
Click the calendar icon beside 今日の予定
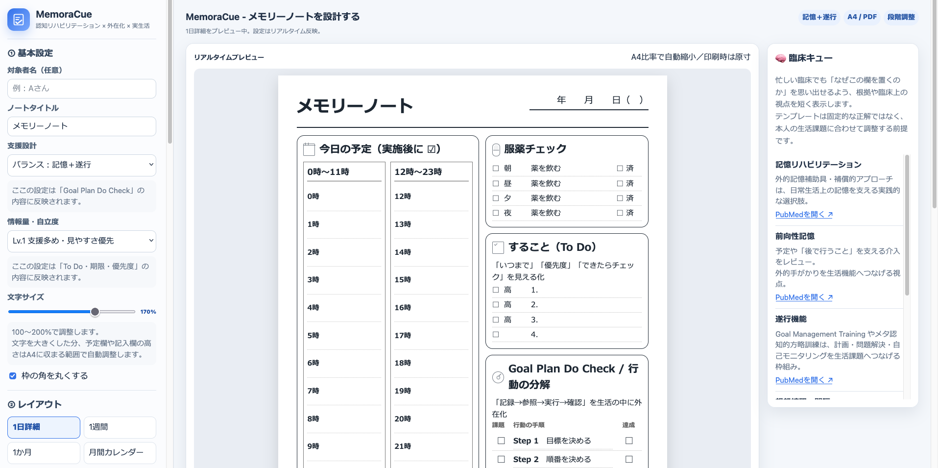309,149
